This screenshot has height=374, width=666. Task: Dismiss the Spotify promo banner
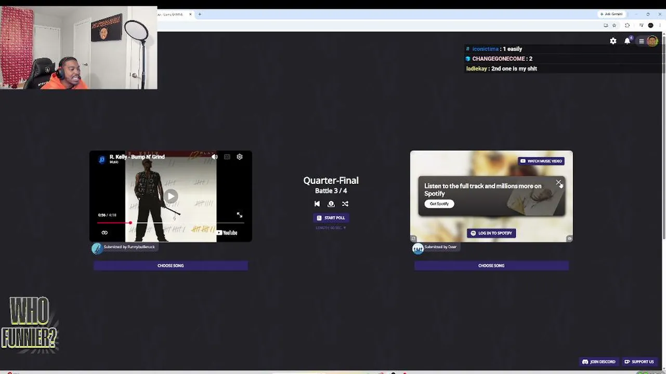[558, 183]
